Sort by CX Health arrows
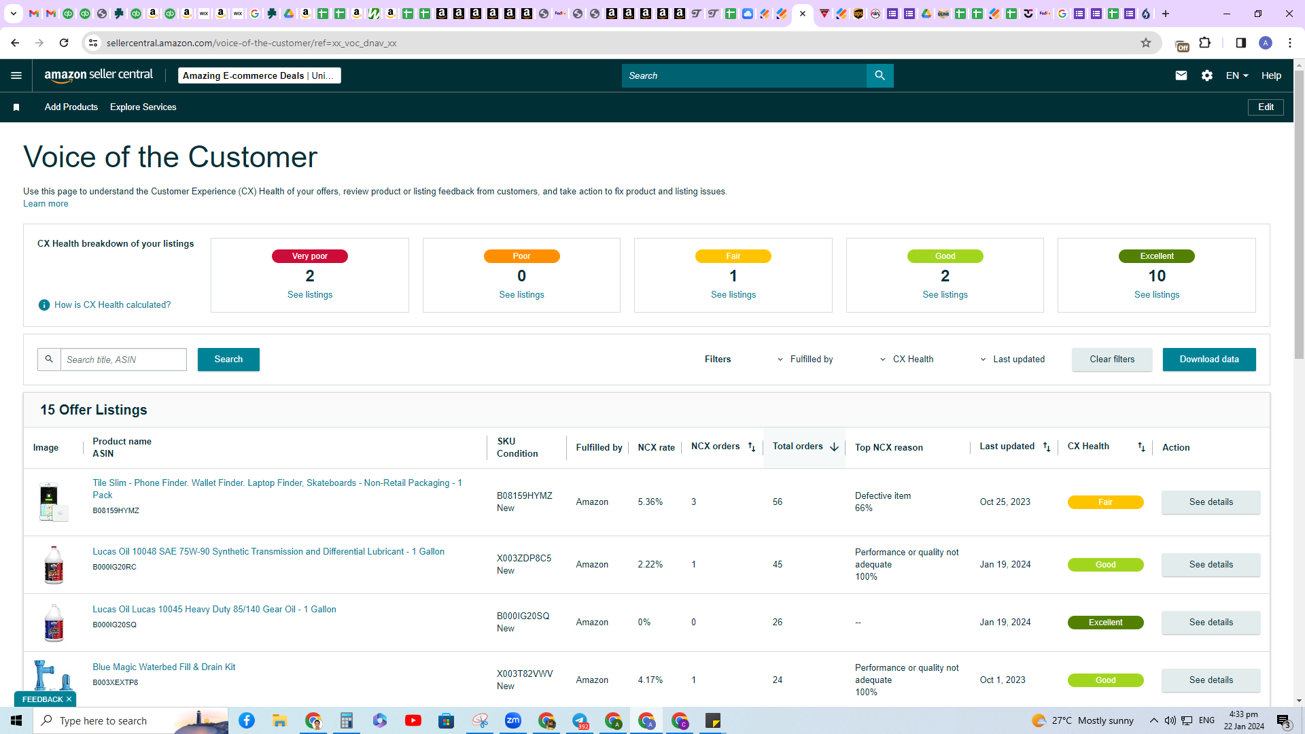This screenshot has height=734, width=1305. pos(1141,447)
